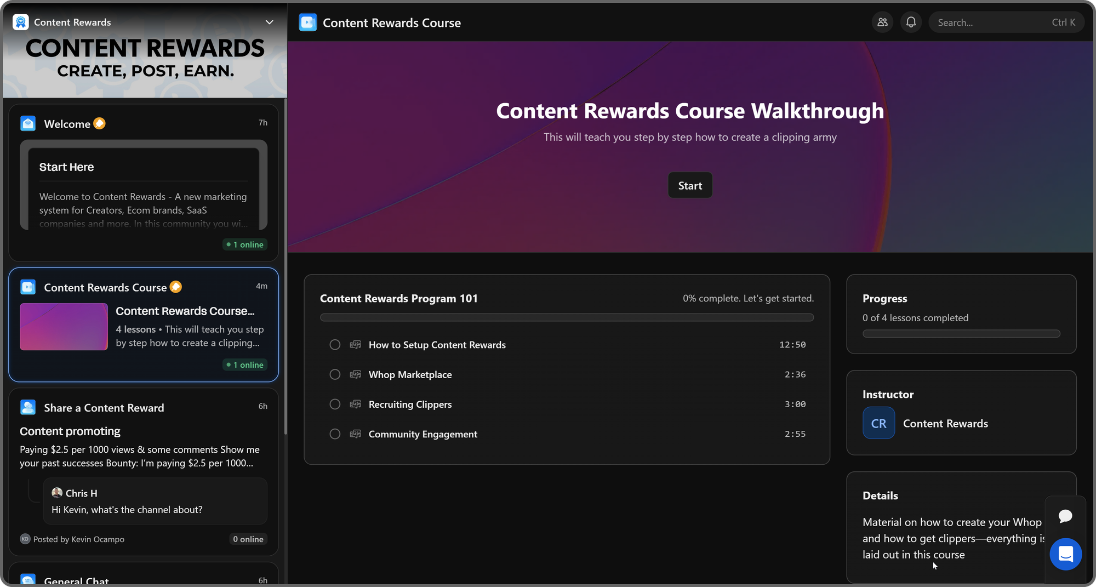Open the Content promoting post
1096x587 pixels.
(70, 431)
